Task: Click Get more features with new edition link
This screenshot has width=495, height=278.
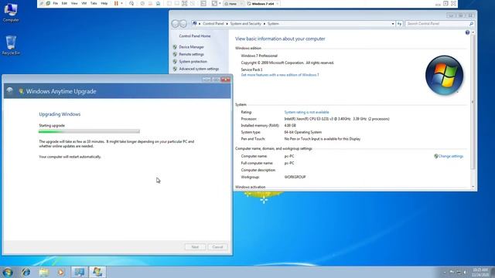Action: click(x=280, y=75)
